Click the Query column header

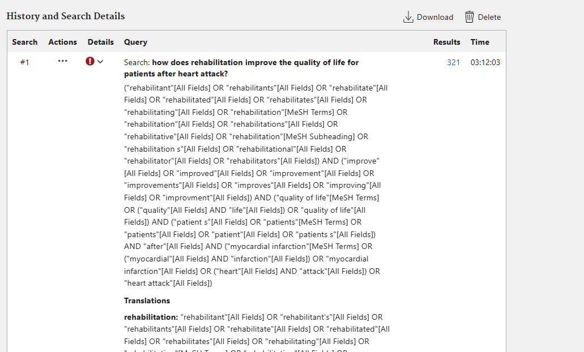coord(135,42)
